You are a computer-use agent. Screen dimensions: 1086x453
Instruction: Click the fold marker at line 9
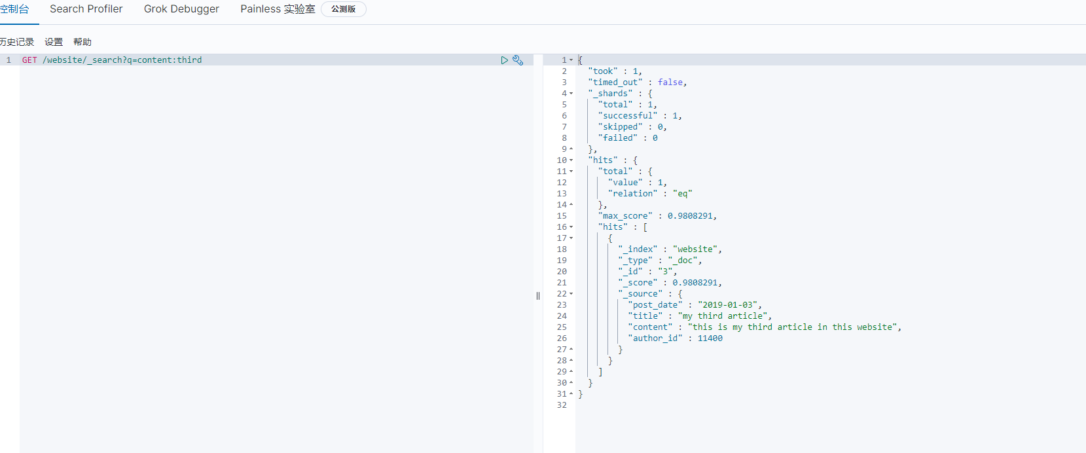571,149
